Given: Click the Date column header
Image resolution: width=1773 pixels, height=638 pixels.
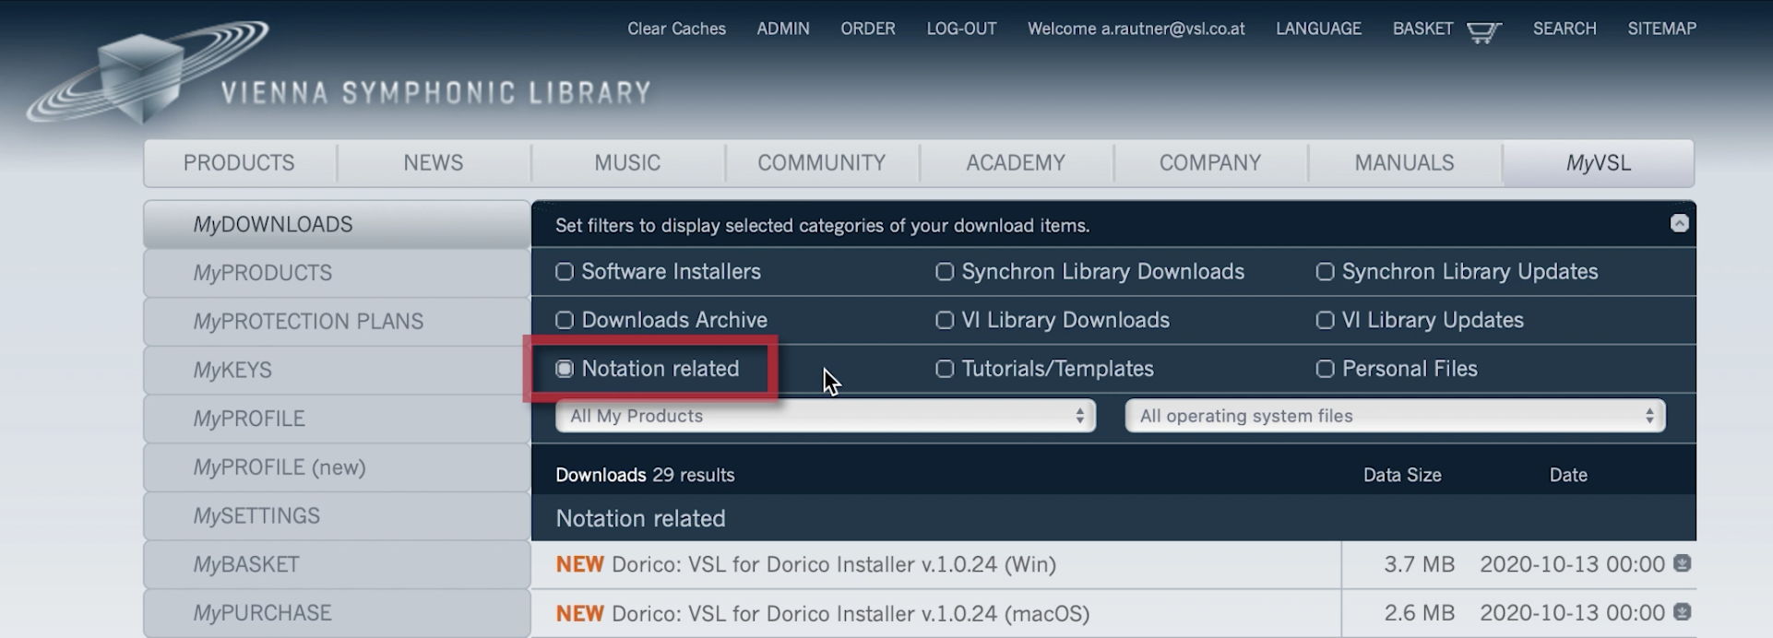Looking at the screenshot, I should 1568,475.
